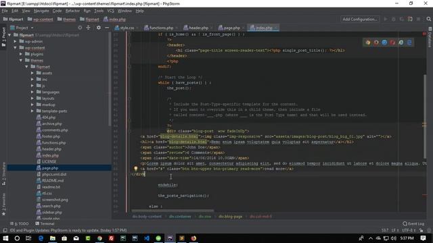Collapse the themes folder
This screenshot has height=243, width=433.
(21, 60)
